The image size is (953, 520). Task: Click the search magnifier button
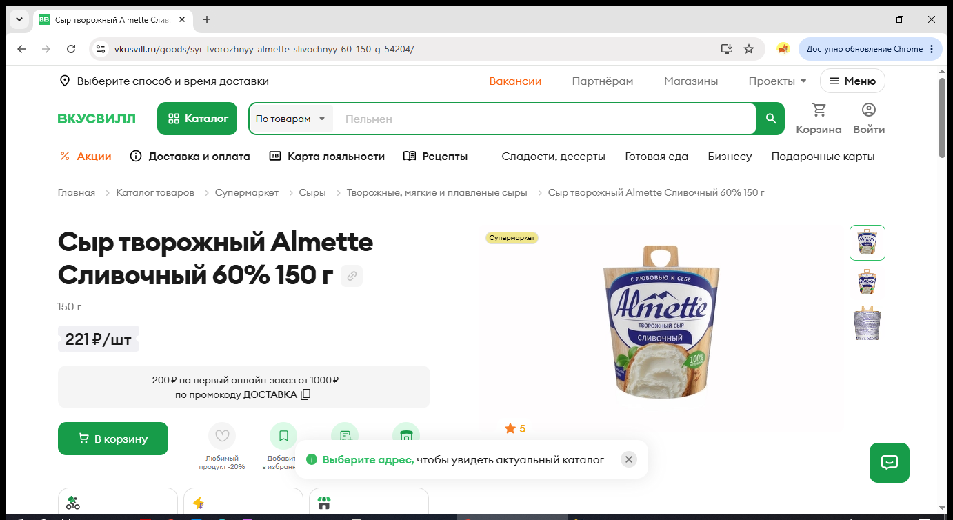[771, 119]
